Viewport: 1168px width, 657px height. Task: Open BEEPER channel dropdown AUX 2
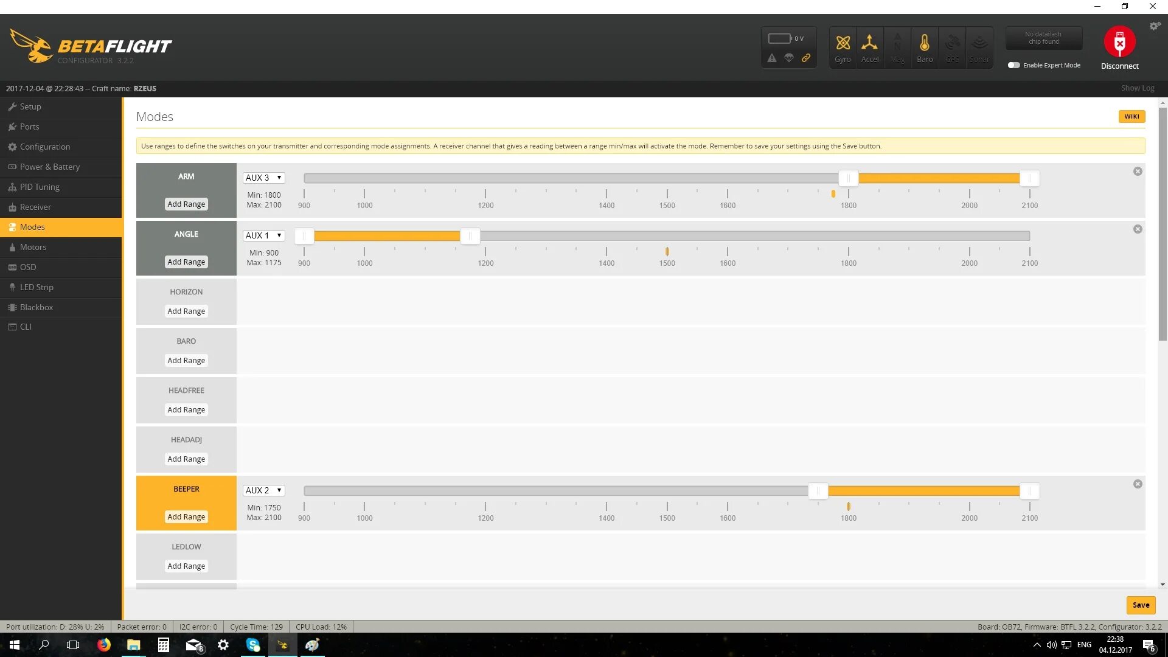(263, 490)
